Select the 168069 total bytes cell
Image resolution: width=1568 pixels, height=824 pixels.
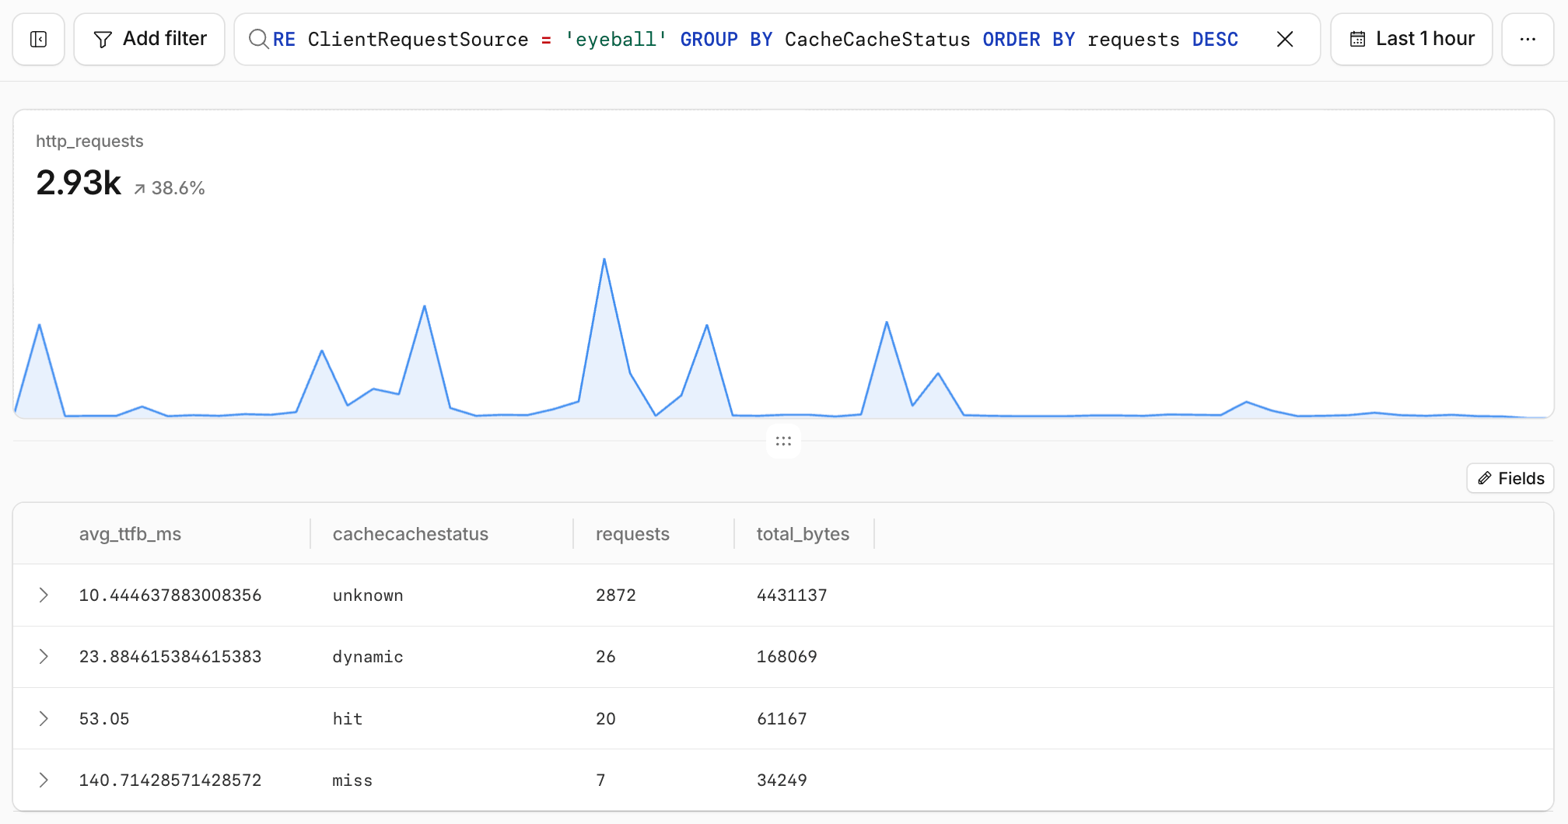[786, 657]
